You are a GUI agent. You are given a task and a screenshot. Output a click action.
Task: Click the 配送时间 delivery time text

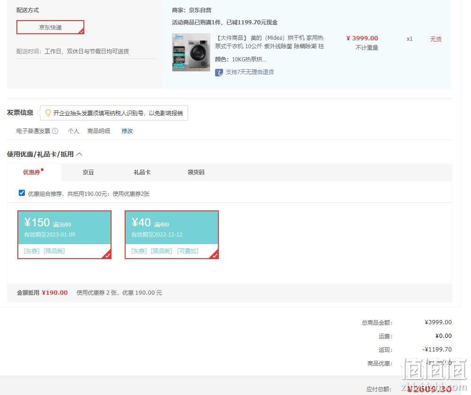[x=73, y=52]
